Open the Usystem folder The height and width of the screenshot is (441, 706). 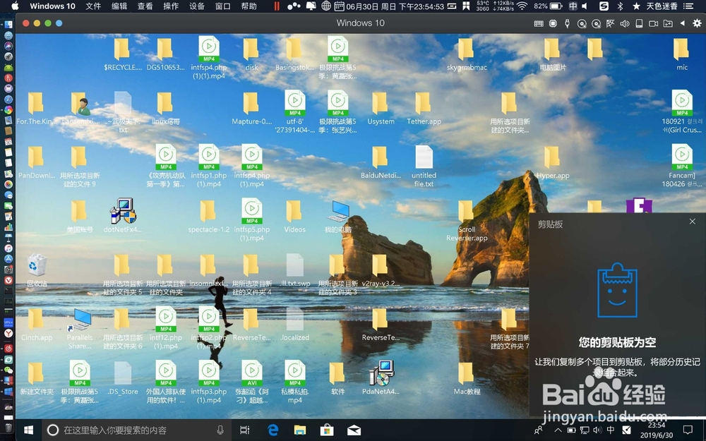[x=381, y=108]
